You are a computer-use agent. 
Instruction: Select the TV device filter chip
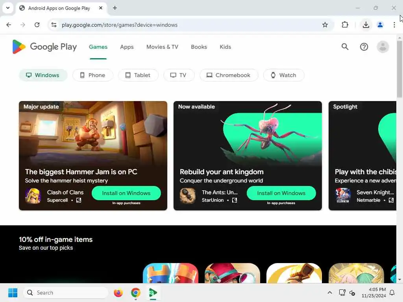click(x=179, y=75)
